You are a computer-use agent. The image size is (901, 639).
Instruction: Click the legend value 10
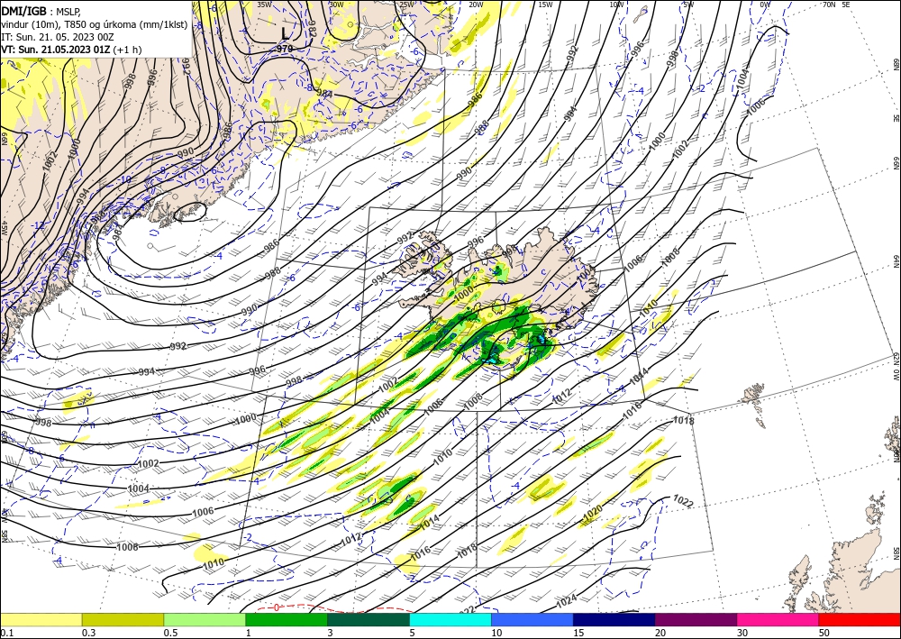click(496, 633)
